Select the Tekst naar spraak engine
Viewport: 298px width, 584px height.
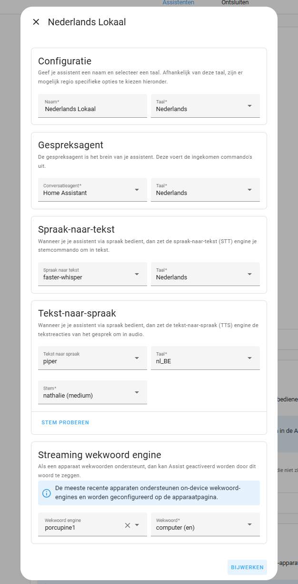pos(92,358)
